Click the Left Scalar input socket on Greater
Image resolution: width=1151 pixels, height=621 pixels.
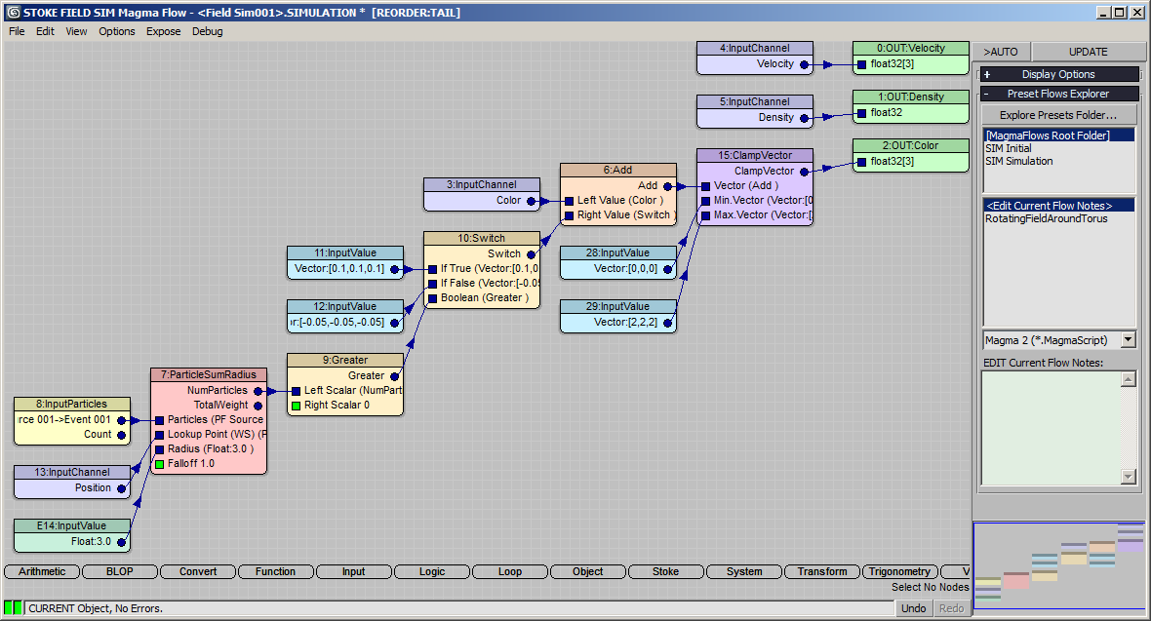tap(296, 391)
